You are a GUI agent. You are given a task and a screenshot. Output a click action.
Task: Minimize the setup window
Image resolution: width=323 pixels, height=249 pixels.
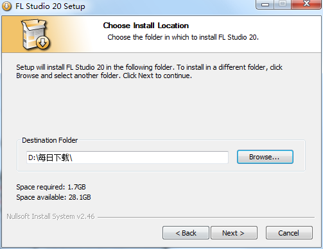[265, 4]
